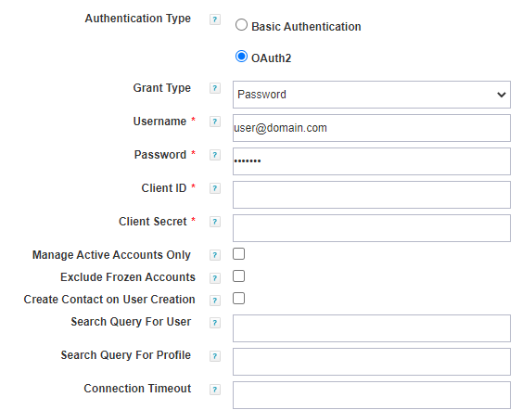Image resolution: width=522 pixels, height=410 pixels.
Task: Select the Search Query For User field
Action: pos(372,328)
